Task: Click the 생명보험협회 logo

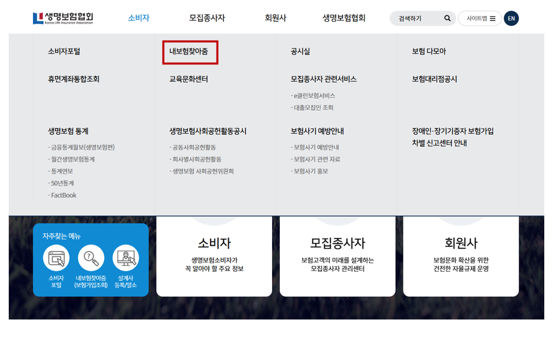Action: (x=63, y=19)
